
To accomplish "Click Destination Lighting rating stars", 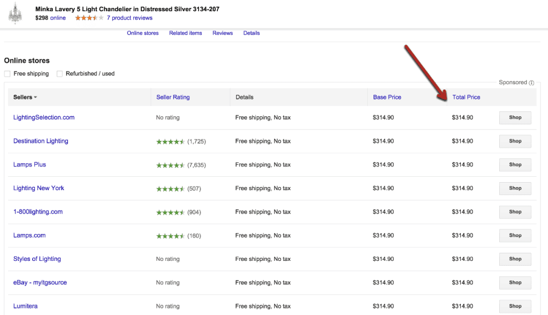I will [x=171, y=141].
